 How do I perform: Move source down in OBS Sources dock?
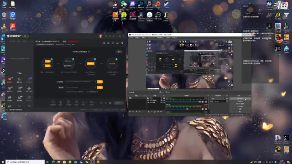161,112
